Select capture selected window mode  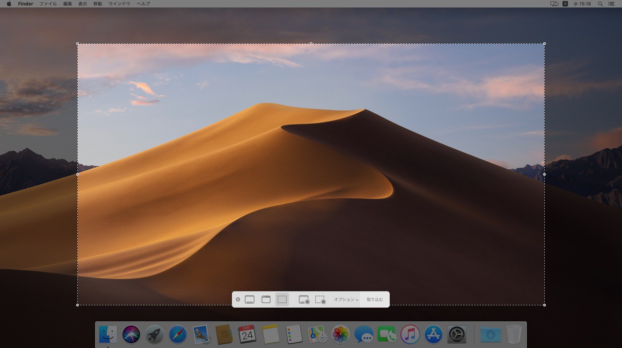pos(266,299)
